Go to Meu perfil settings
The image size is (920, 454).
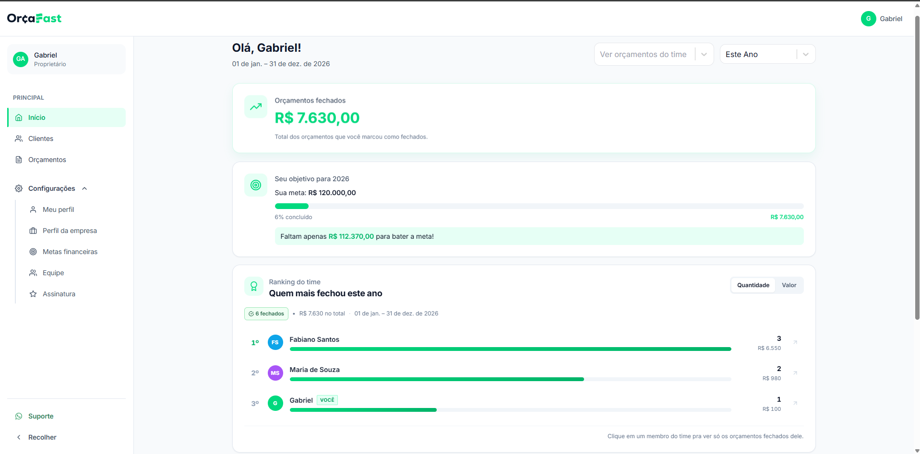(x=58, y=210)
